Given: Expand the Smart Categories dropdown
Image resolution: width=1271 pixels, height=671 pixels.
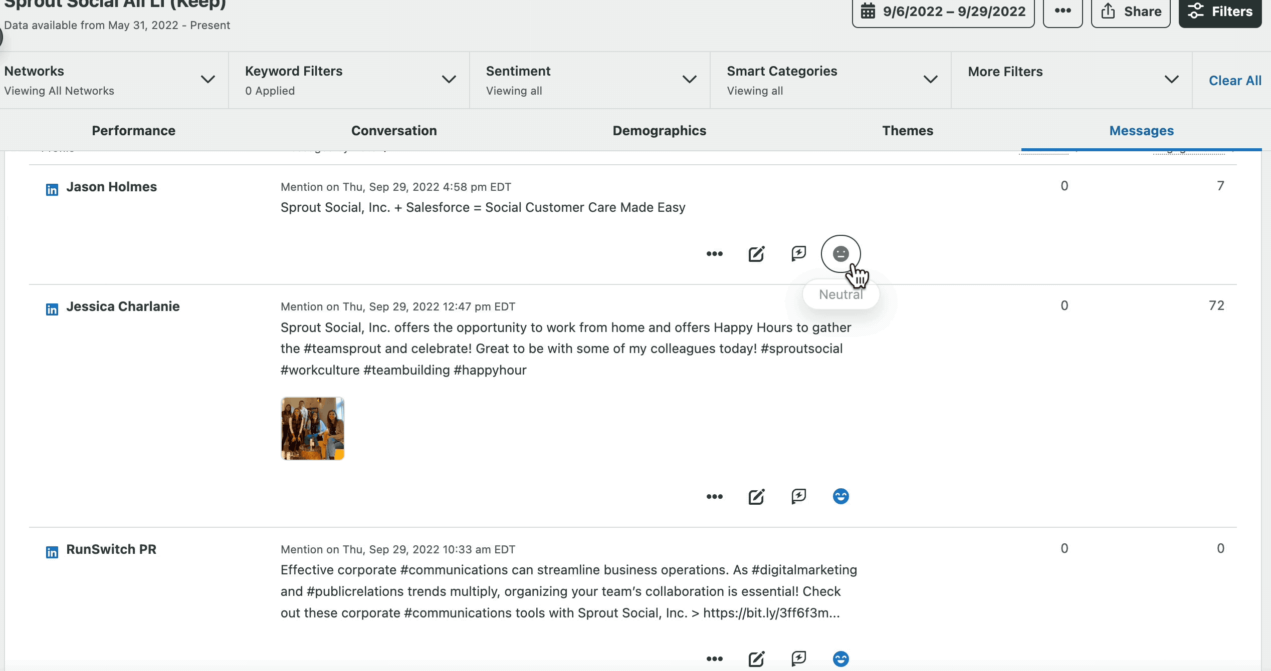Looking at the screenshot, I should click(930, 80).
